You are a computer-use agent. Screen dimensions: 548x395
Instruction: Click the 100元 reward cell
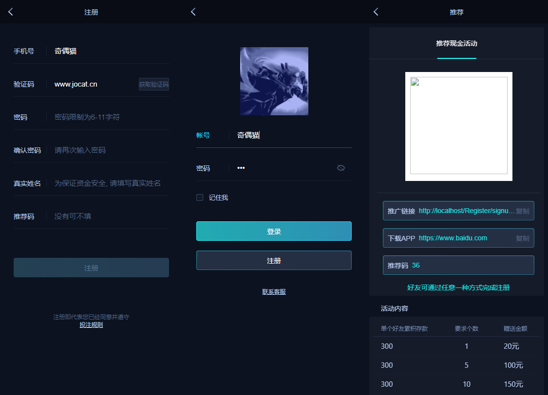click(x=513, y=365)
